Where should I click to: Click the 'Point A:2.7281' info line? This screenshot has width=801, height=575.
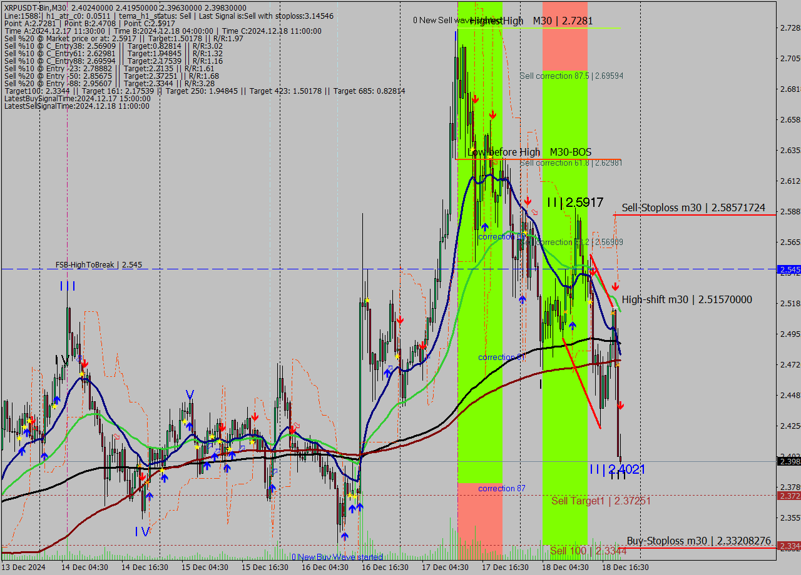coord(89,23)
